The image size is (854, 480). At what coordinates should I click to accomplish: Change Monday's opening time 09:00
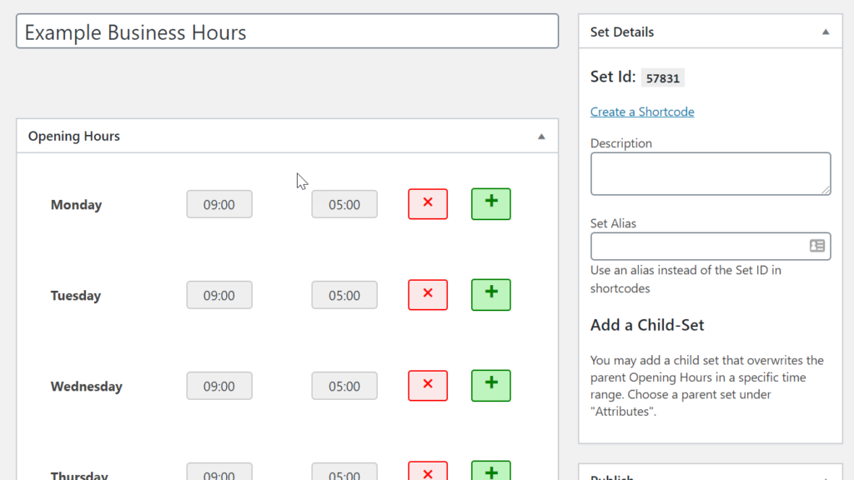point(219,204)
